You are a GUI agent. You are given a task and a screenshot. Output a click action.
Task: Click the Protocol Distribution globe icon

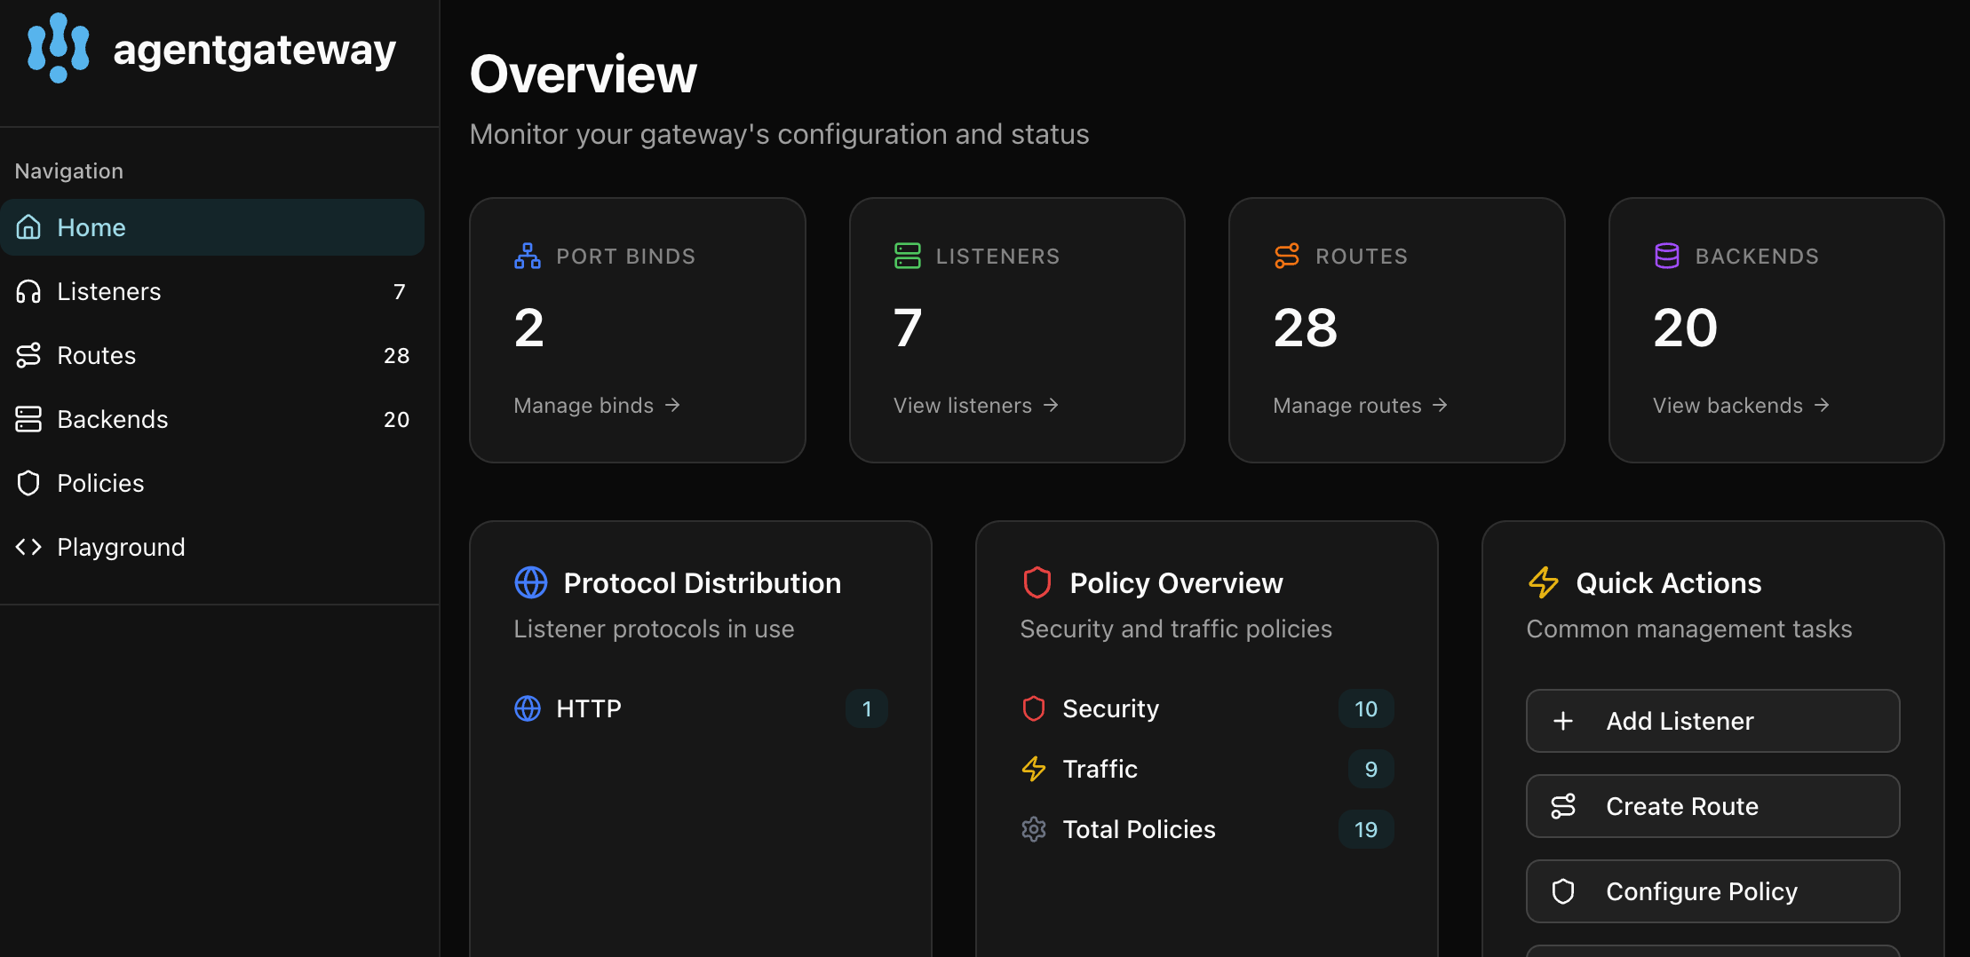531,583
